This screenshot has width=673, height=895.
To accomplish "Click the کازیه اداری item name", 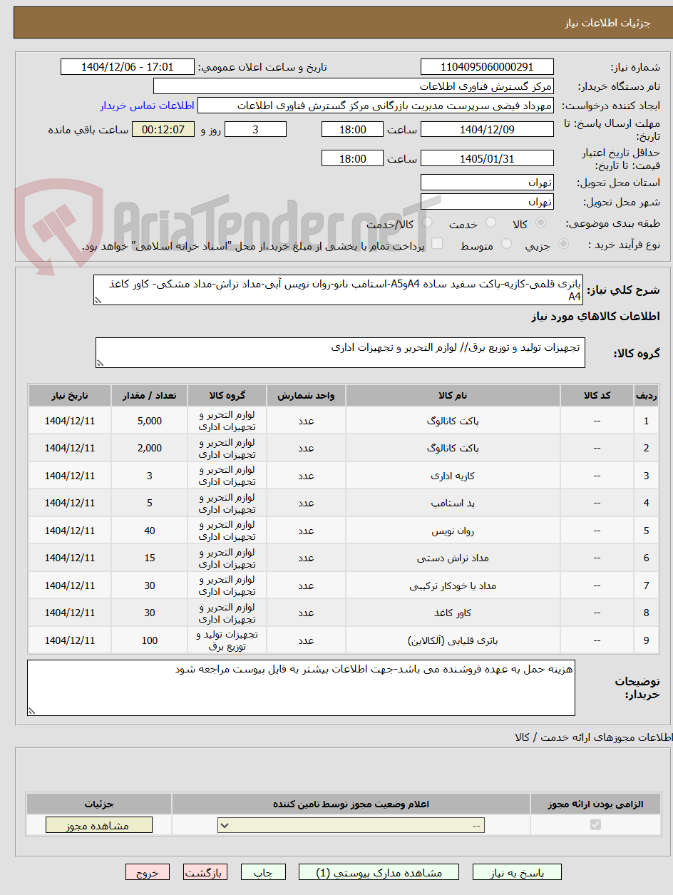I will click(x=453, y=476).
